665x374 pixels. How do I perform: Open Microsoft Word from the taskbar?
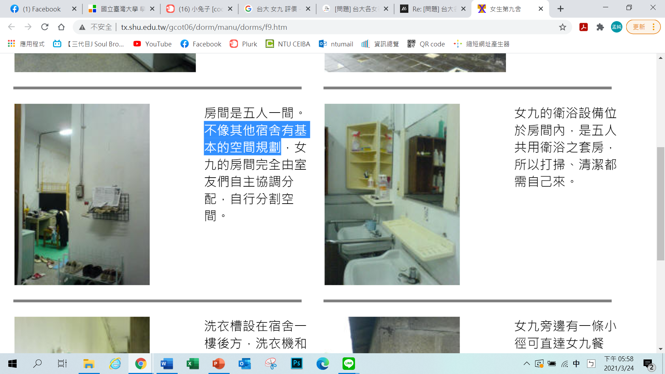[167, 364]
